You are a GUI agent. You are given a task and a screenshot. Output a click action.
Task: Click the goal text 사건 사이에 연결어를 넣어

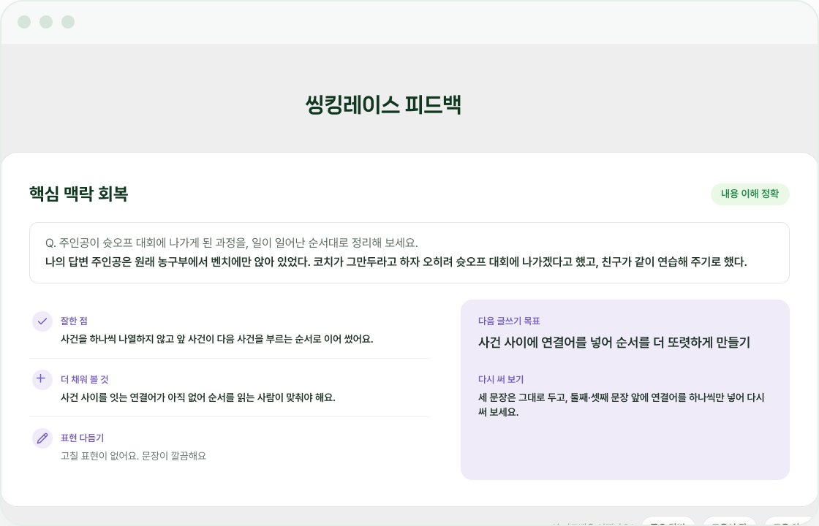point(614,343)
